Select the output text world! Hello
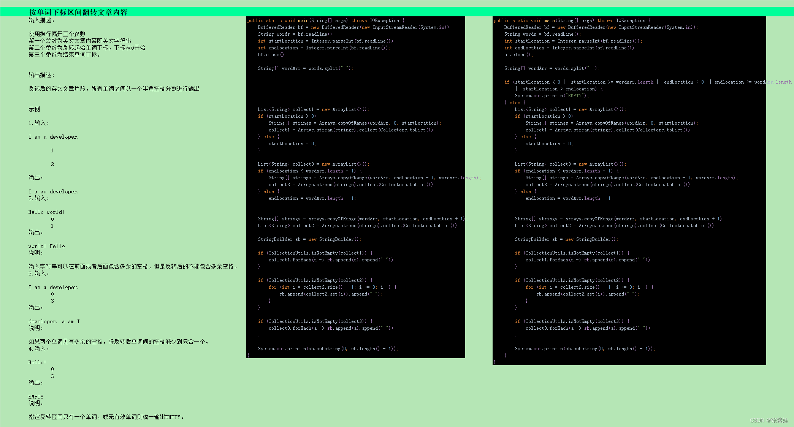 46,246
